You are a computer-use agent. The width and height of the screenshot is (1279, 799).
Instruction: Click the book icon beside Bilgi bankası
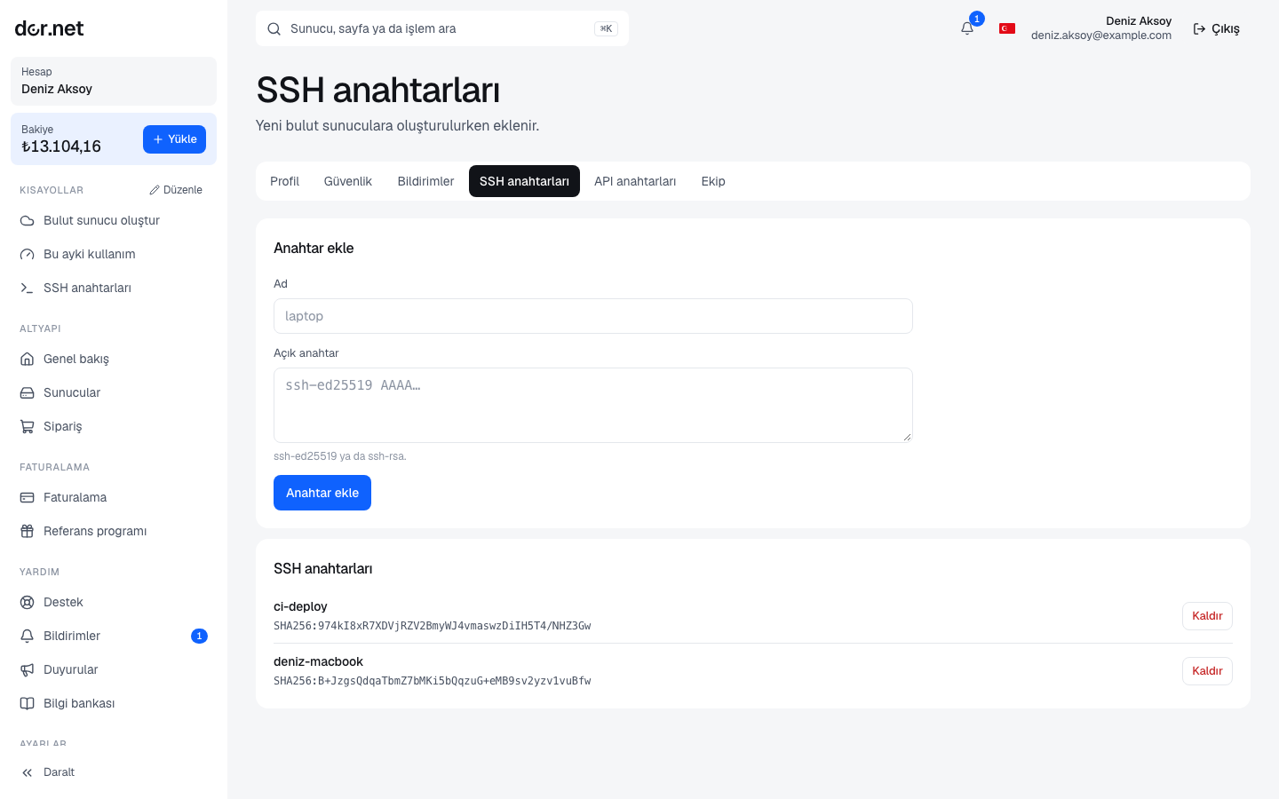click(x=28, y=703)
